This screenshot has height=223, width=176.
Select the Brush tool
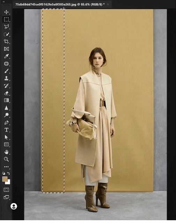point(6,71)
